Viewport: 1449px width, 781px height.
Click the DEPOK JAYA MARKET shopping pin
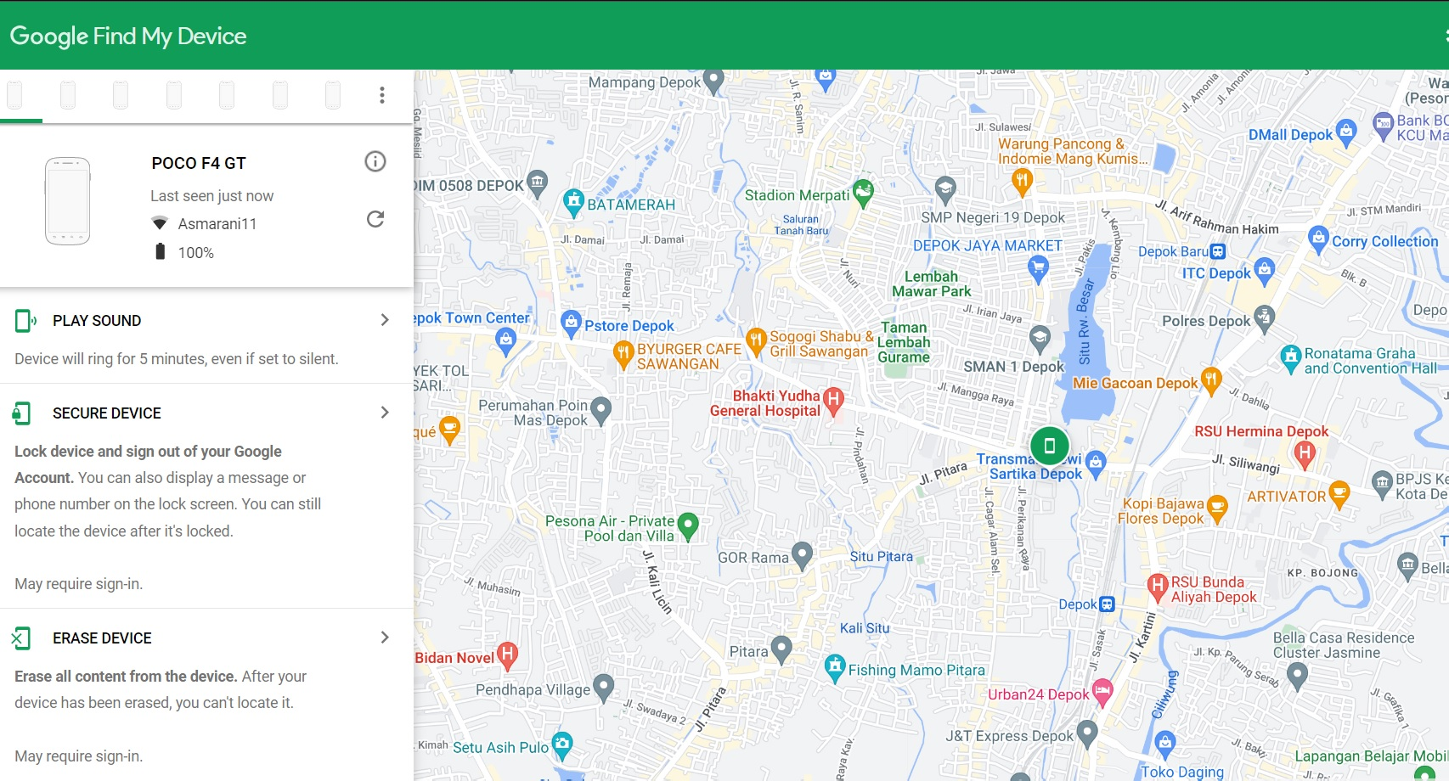(1038, 268)
